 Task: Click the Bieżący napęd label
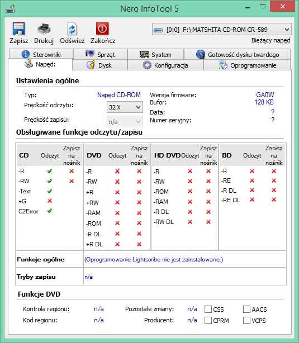tap(270, 40)
